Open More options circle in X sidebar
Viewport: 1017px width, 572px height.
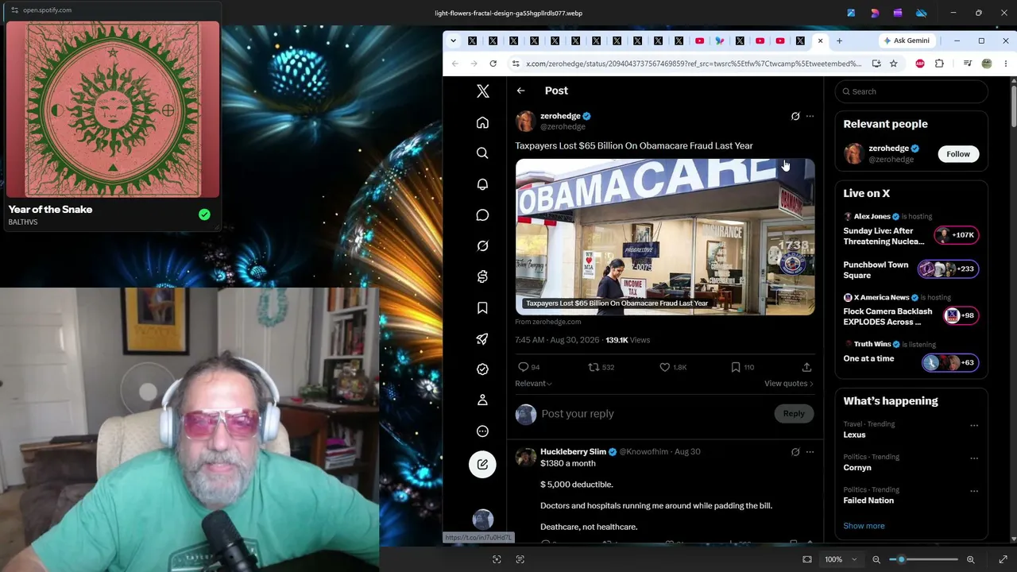[482, 431]
